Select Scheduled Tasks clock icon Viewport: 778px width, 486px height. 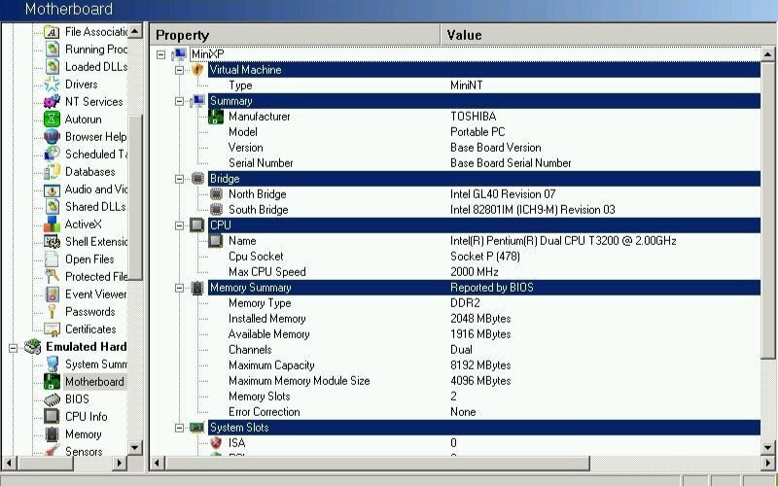point(52,155)
